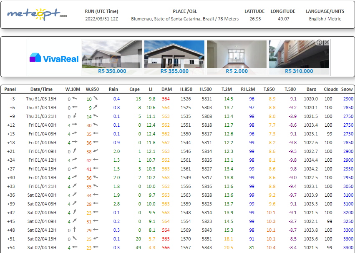Click the RUN (UTC Time) header
355x253 pixels.
[101, 11]
